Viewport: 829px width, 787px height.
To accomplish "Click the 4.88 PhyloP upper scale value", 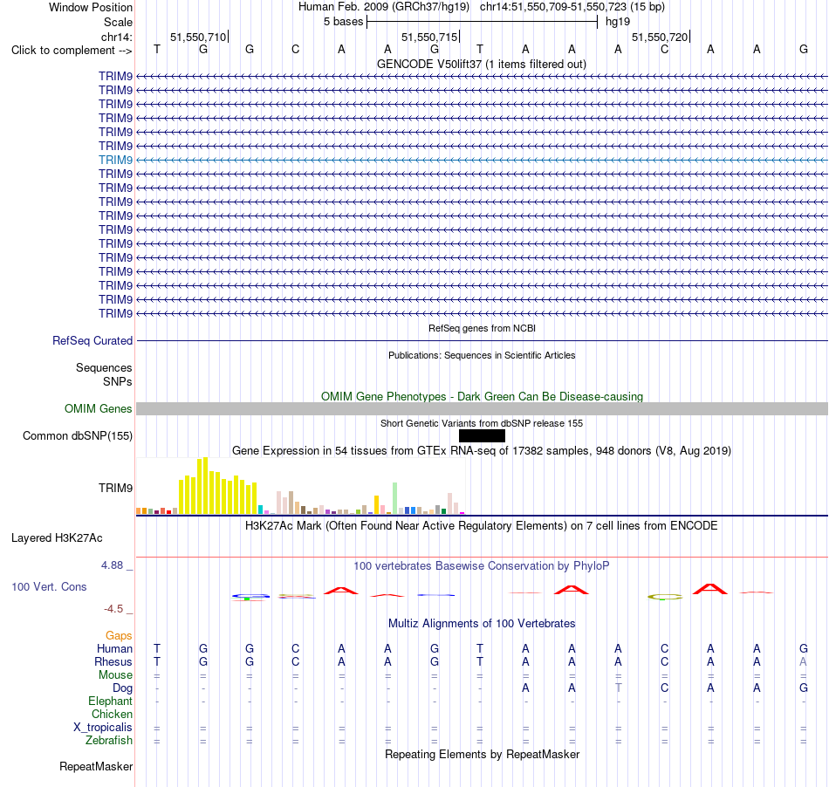I will click(112, 565).
